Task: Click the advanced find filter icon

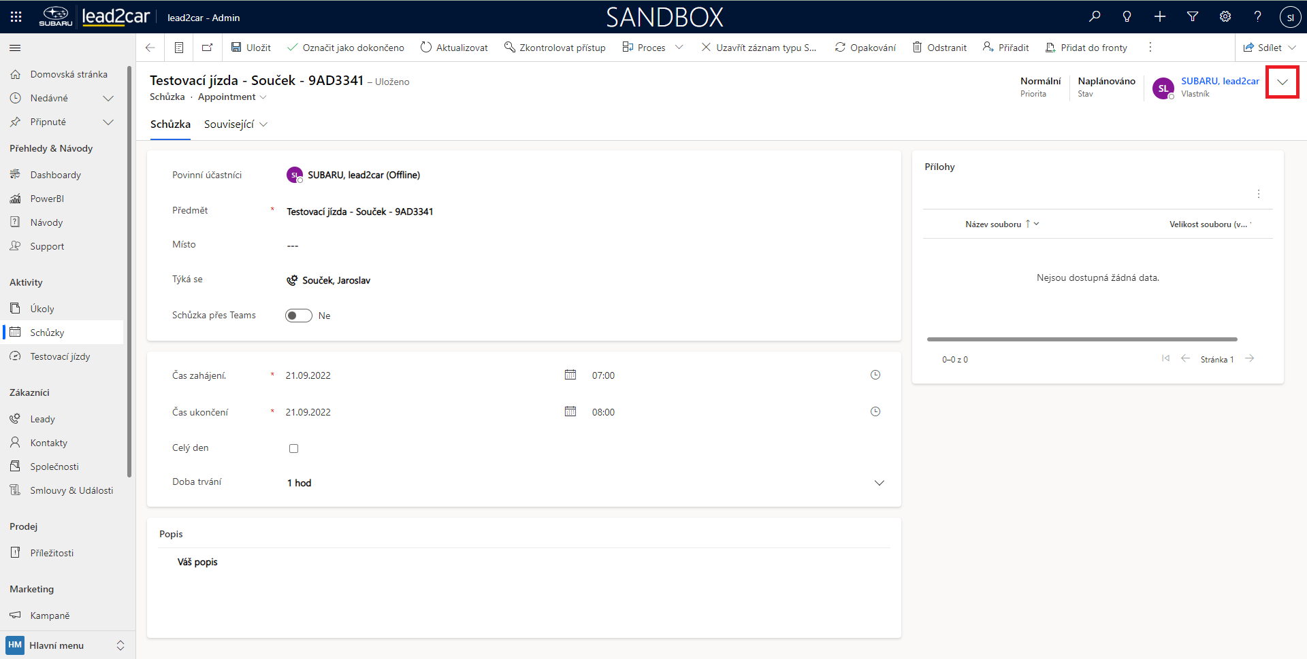Action: coord(1193,16)
